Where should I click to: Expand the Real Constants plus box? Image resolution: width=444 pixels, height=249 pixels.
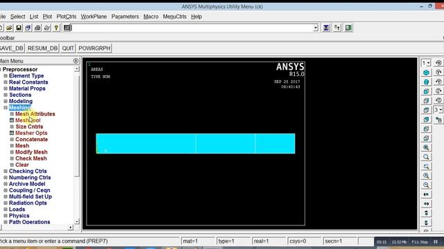(x=6, y=82)
